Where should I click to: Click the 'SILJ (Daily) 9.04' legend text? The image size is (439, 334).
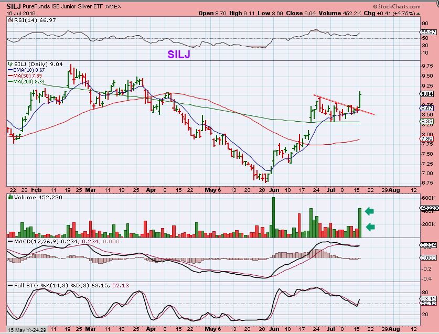point(38,64)
